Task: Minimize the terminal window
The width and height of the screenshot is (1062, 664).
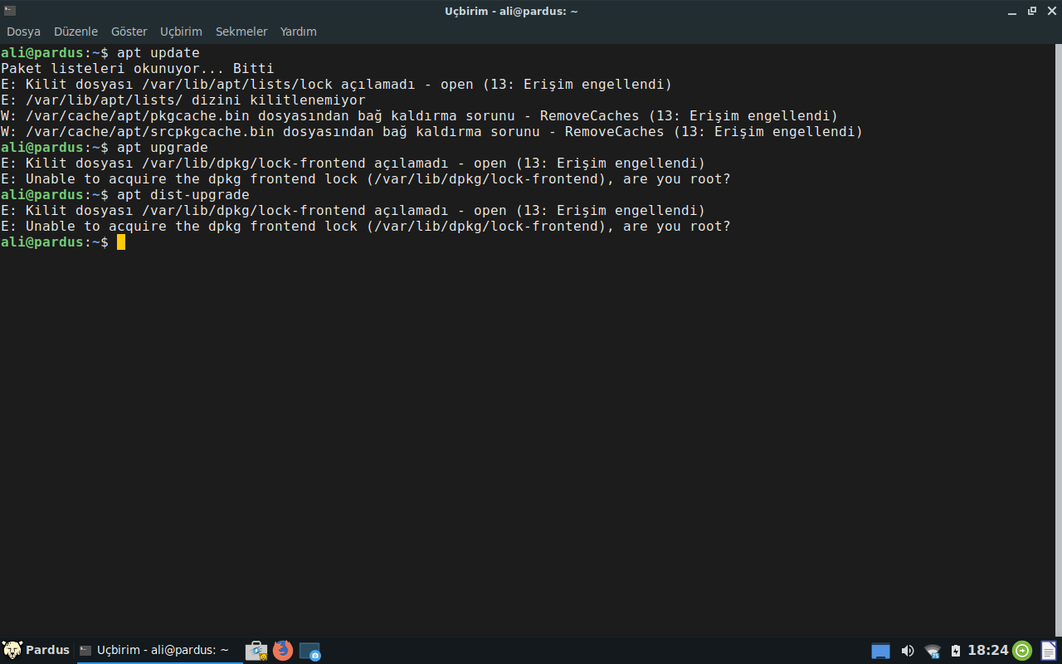Action: (x=1014, y=11)
